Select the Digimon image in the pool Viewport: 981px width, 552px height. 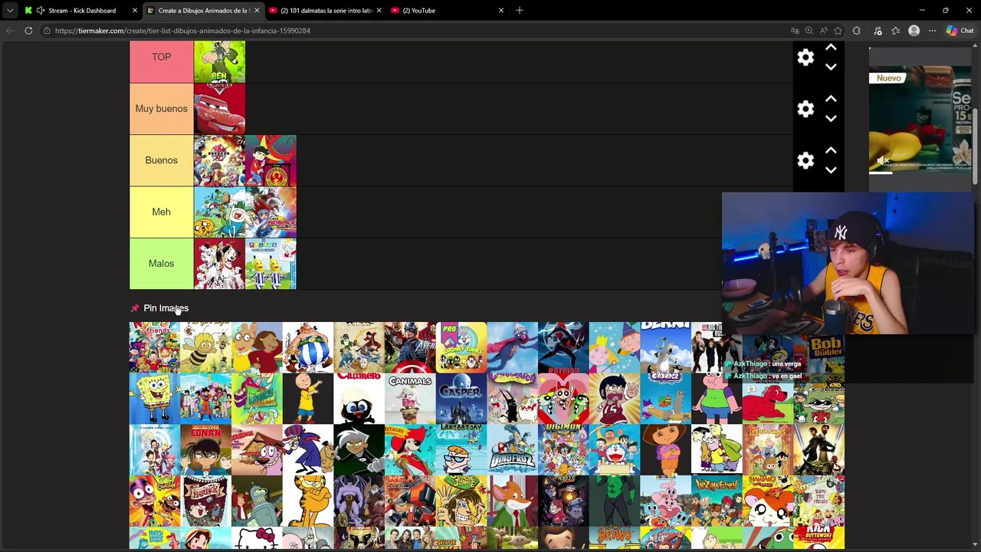coord(563,449)
